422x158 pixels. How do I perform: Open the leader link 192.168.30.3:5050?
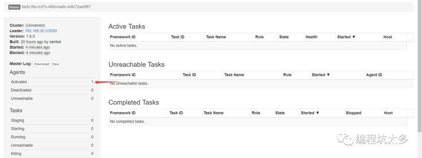tap(41, 31)
